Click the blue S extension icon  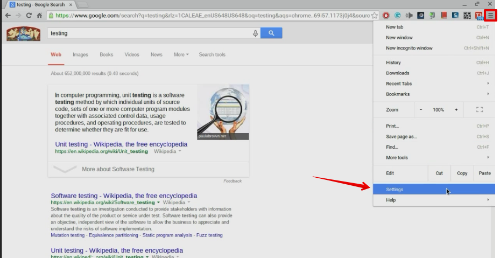click(x=455, y=15)
